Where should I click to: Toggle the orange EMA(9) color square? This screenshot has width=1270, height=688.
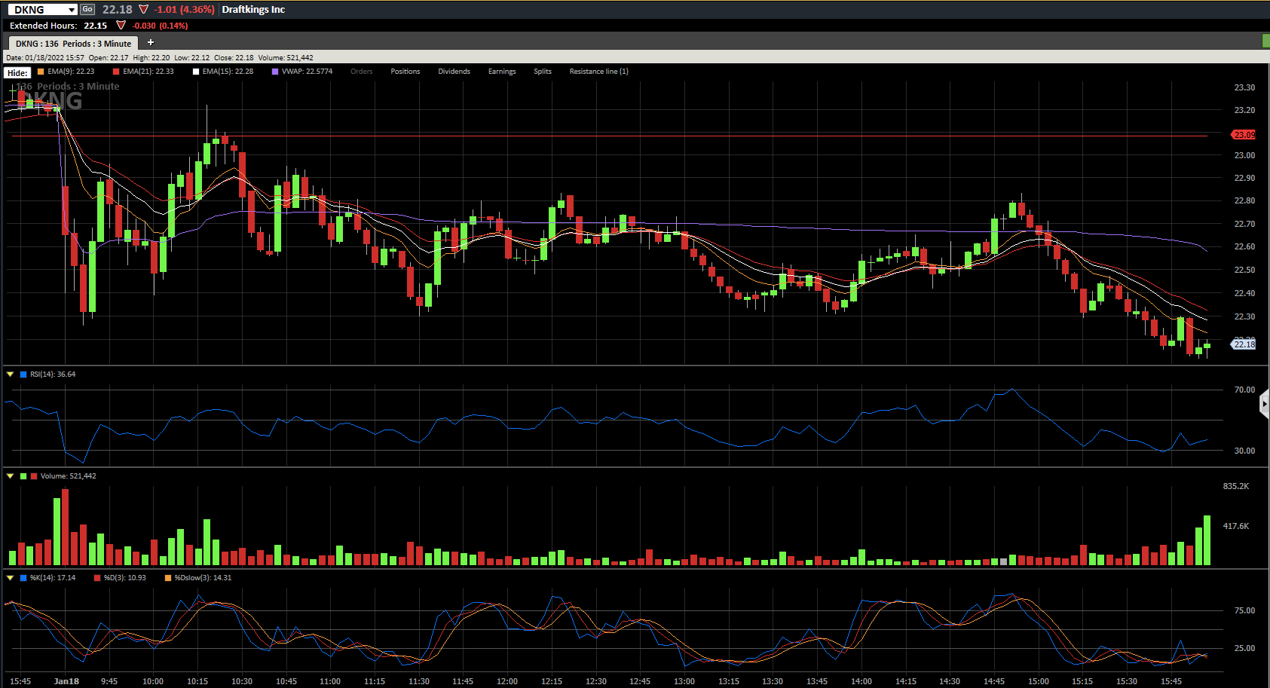(41, 72)
